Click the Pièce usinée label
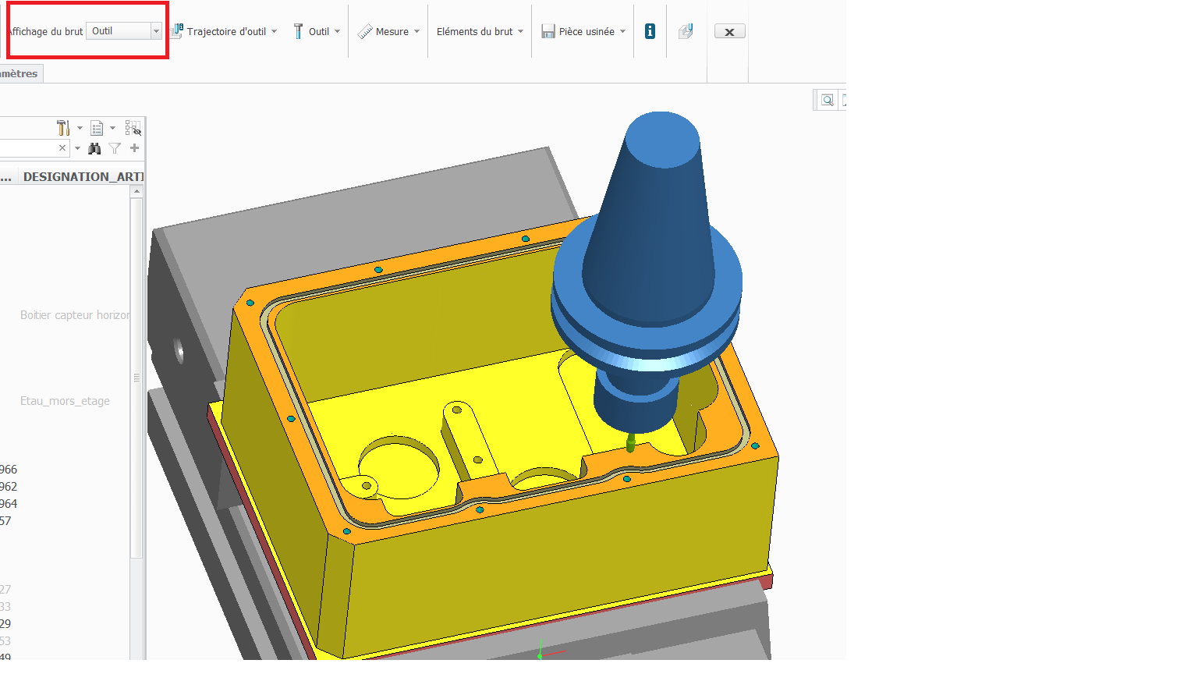The image size is (1198, 674). (x=587, y=32)
